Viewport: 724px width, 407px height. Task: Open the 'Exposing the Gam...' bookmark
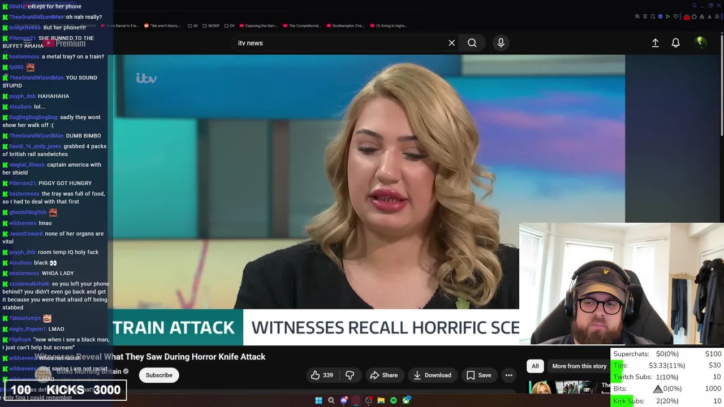258,25
